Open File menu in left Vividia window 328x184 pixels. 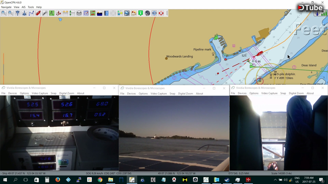[4, 93]
